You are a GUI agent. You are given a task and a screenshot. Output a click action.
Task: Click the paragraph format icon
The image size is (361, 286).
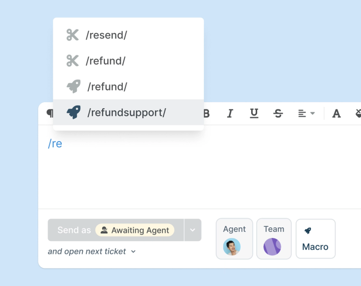coord(50,114)
